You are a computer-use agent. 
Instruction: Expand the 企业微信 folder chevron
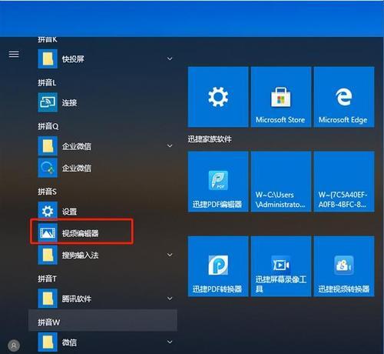[x=170, y=146]
